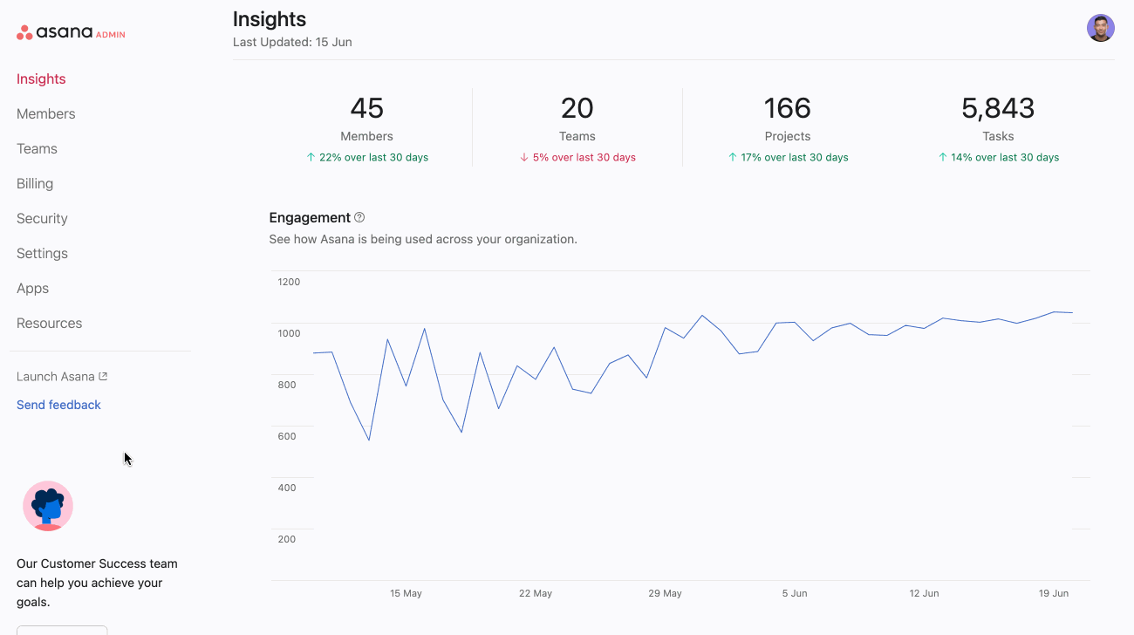Click the 29 May chart axis label

(665, 593)
